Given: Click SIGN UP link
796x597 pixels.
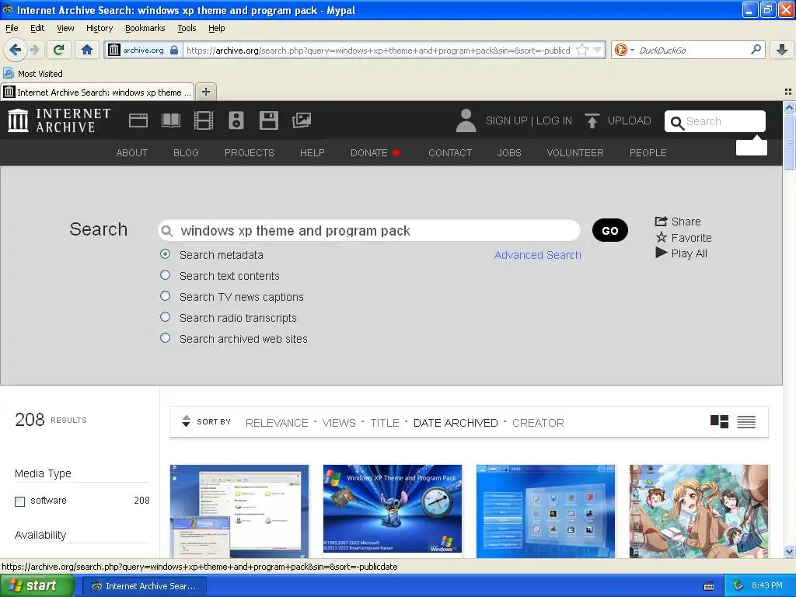Looking at the screenshot, I should [x=506, y=120].
